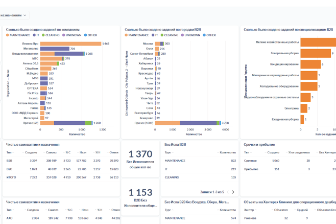Toggle UNKNOWN legend in cities chart

(x=190, y=35)
